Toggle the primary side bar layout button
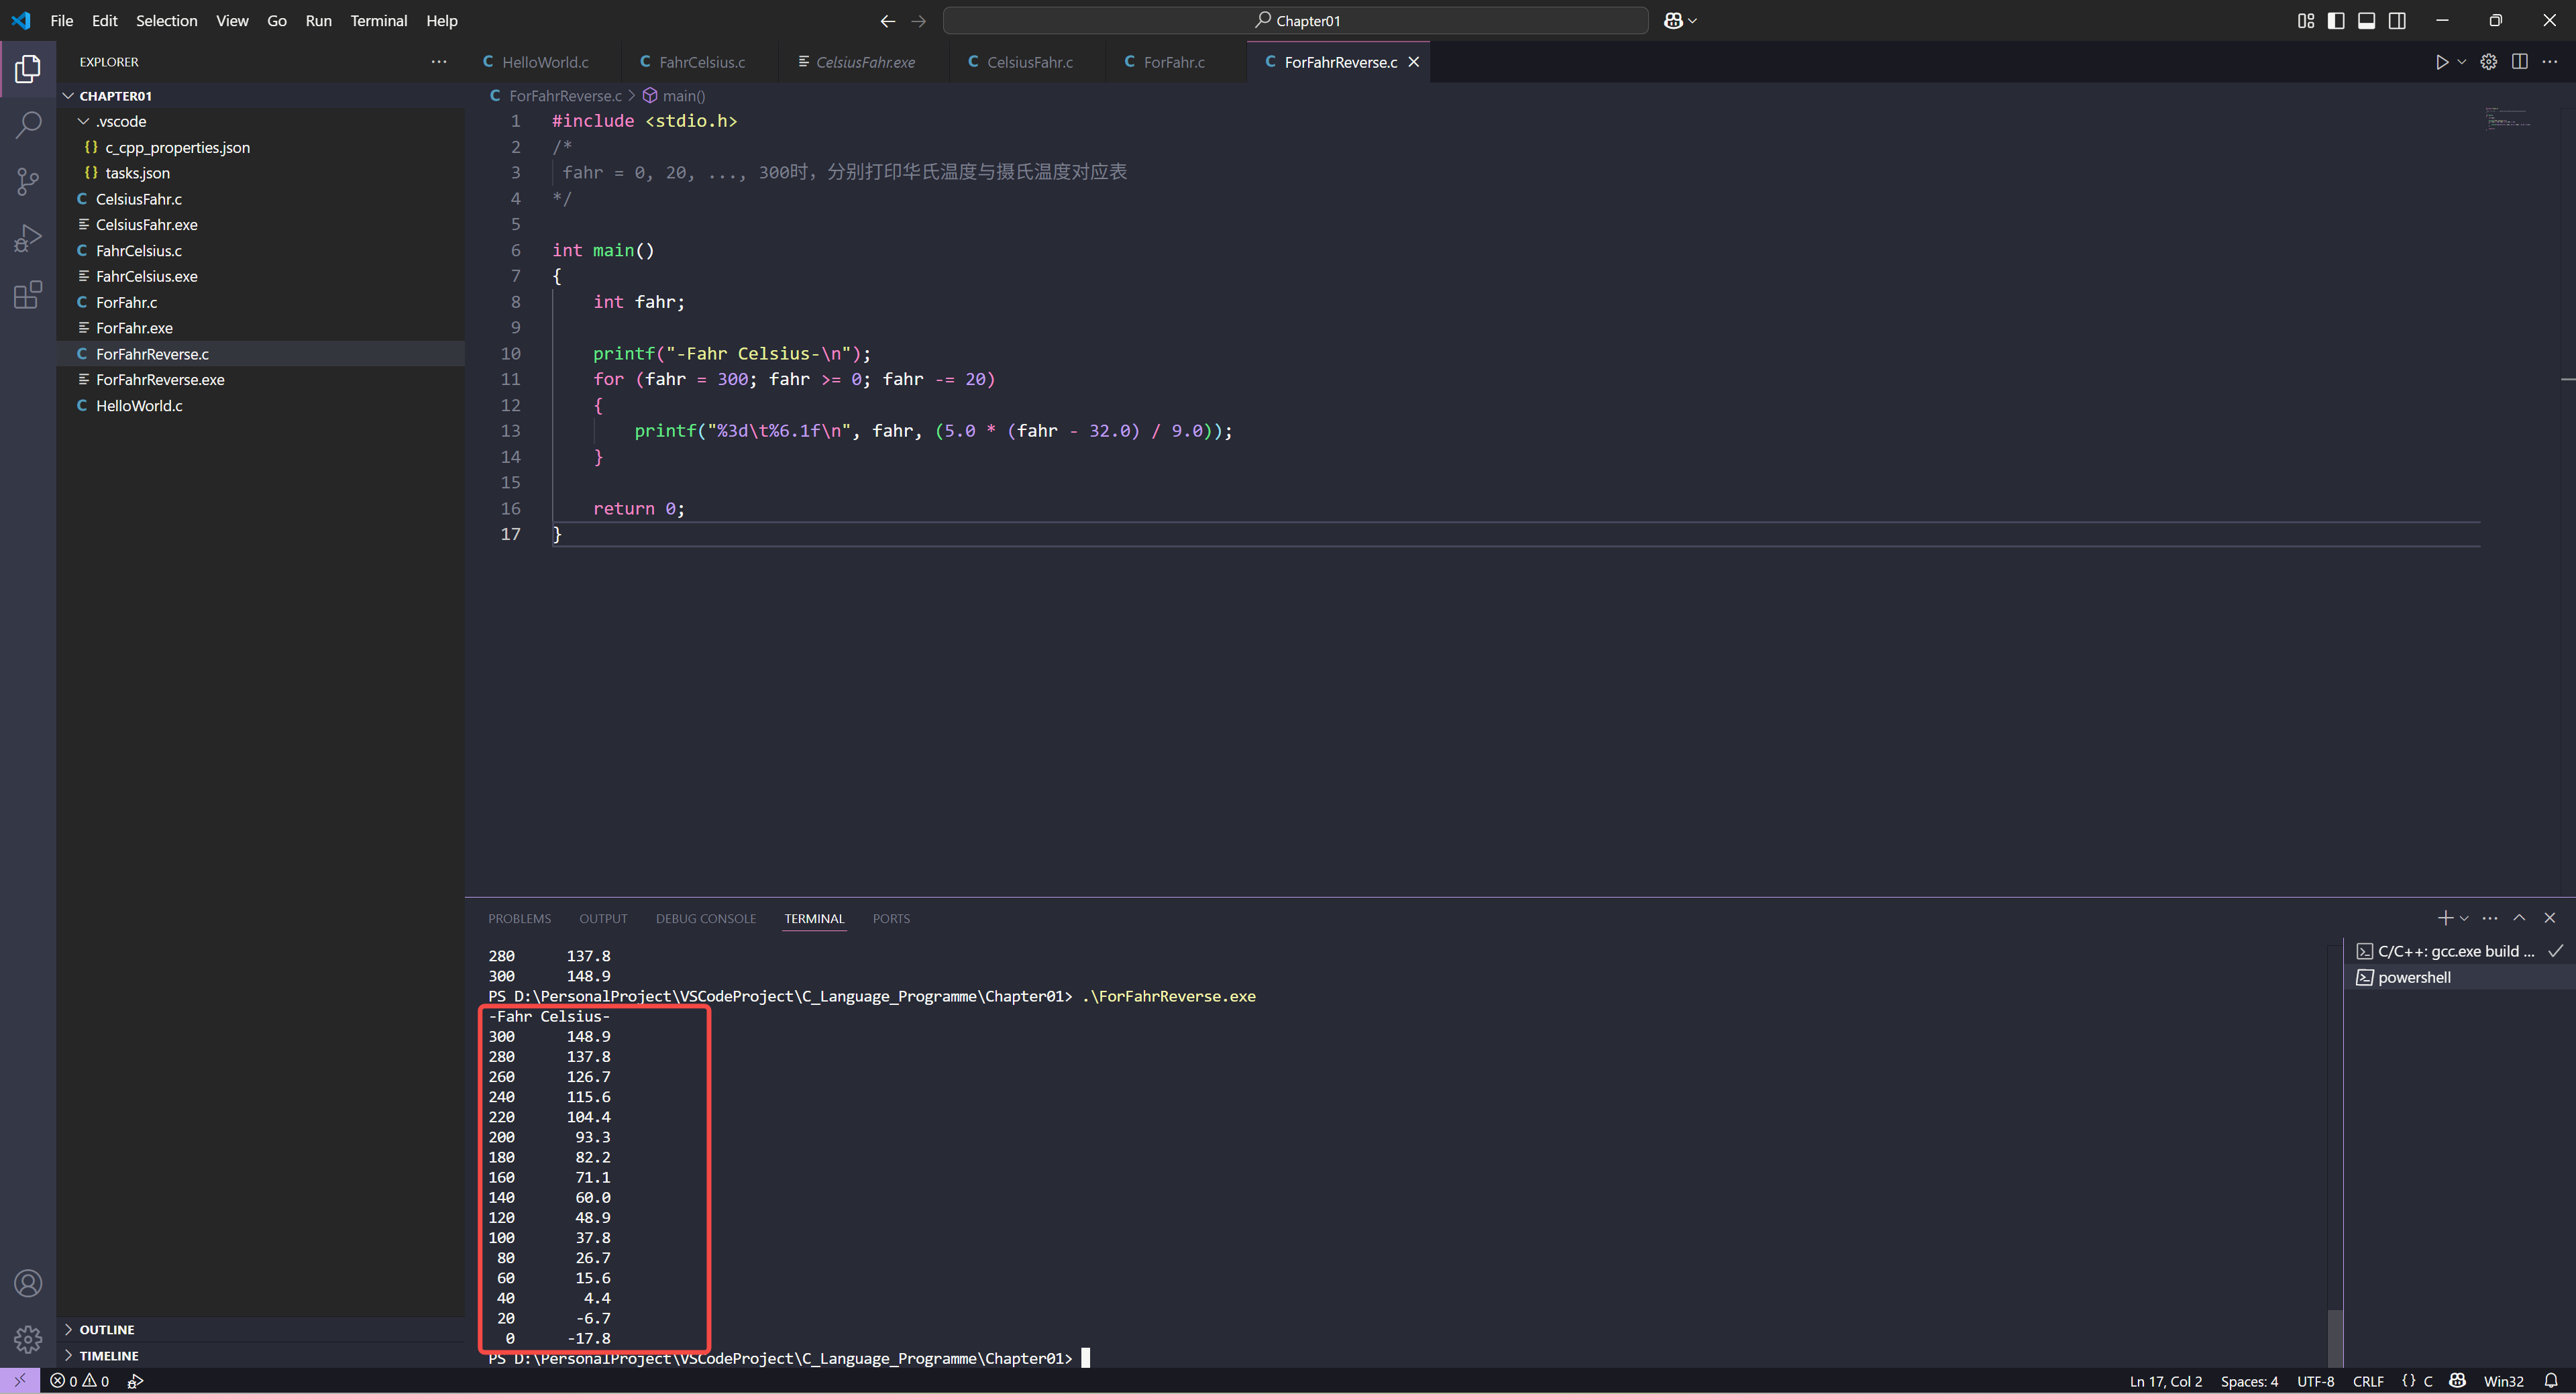Viewport: 2576px width, 1394px height. pyautogui.click(x=2336, y=21)
